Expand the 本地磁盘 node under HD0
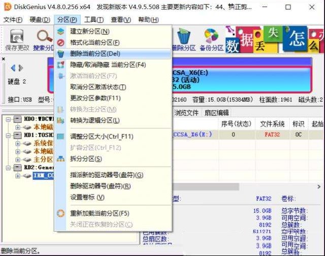The height and width of the screenshot is (256, 325). click(x=18, y=127)
